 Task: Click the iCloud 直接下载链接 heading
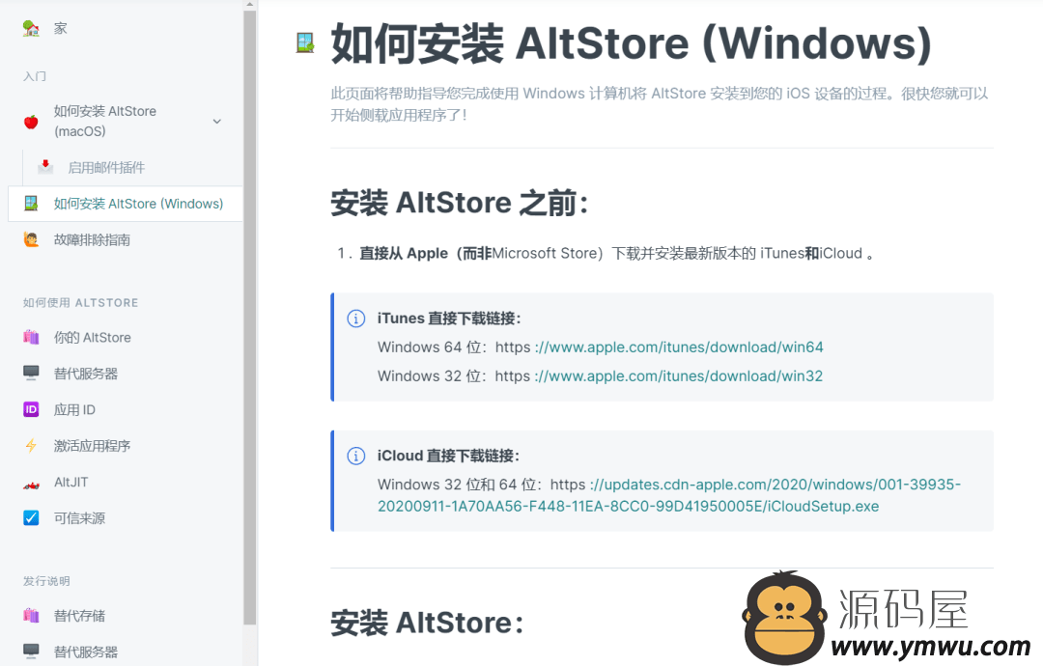tap(448, 456)
